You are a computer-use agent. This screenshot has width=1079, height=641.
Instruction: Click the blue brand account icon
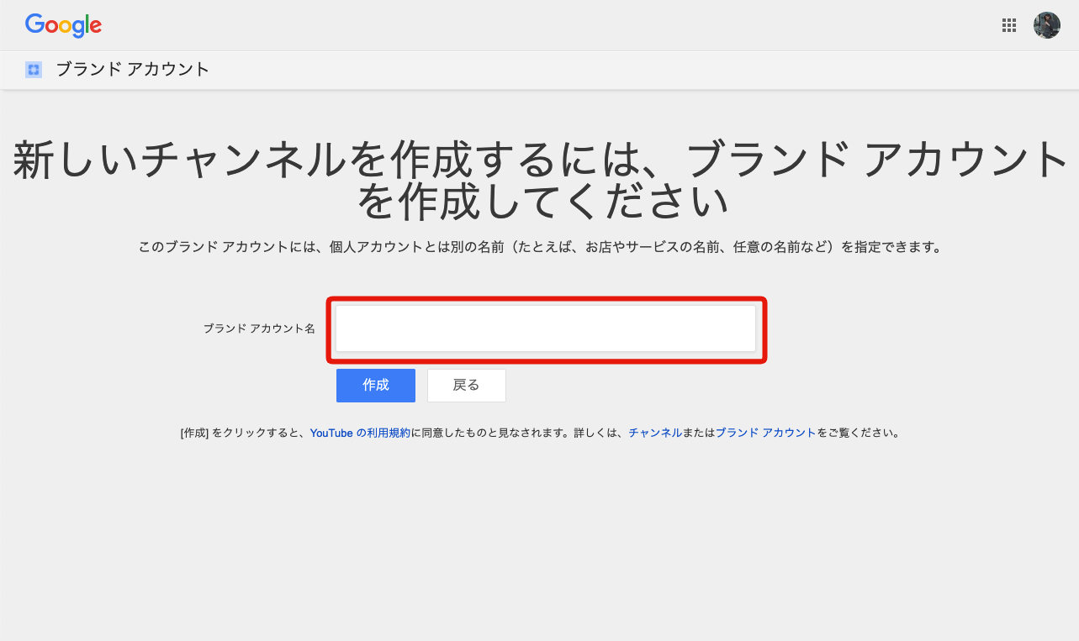click(x=34, y=70)
